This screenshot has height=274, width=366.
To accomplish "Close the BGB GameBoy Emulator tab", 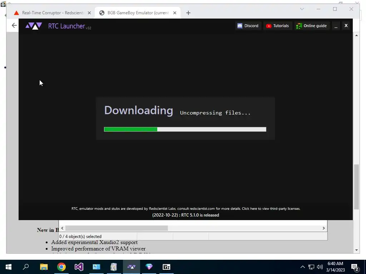I will 174,13.
